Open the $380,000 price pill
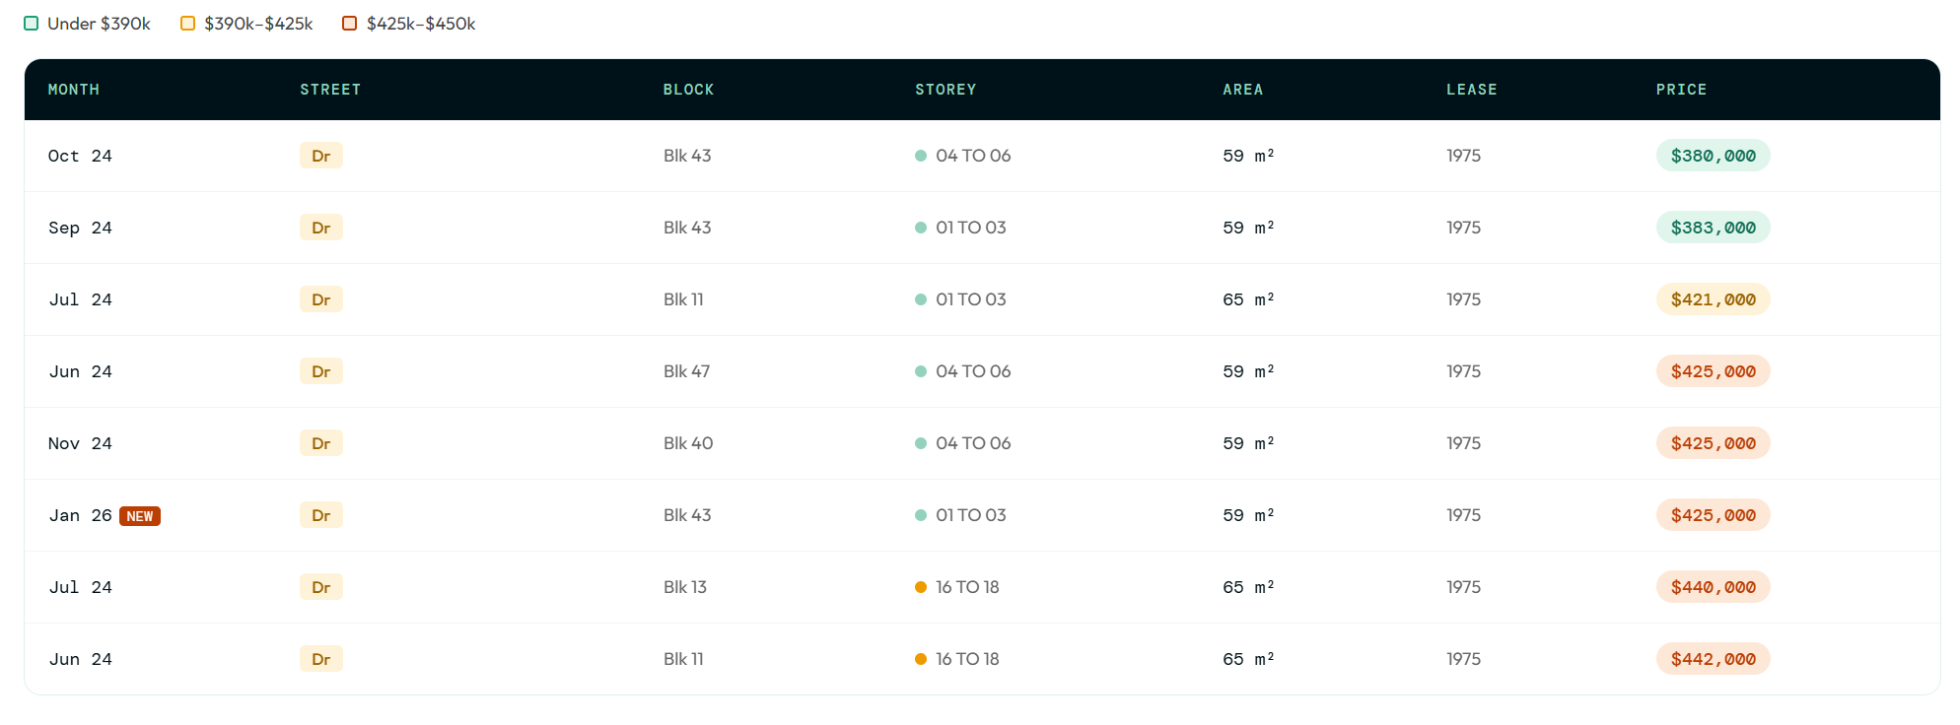 pos(1713,156)
